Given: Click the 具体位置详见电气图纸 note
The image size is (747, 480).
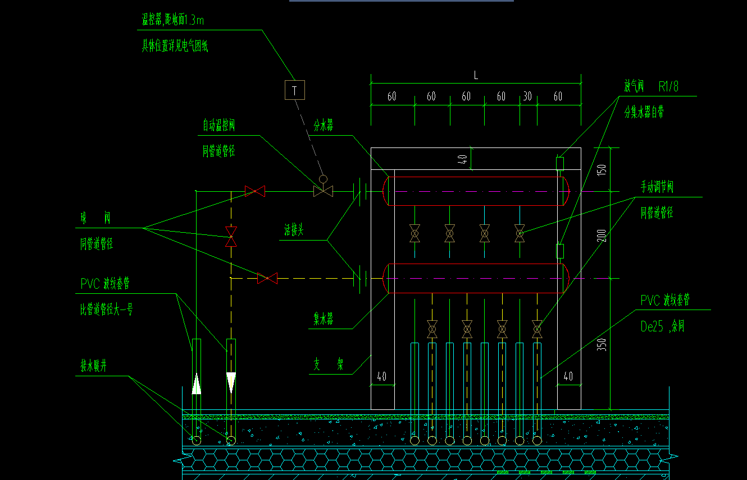Looking at the screenshot, I should coord(175,47).
